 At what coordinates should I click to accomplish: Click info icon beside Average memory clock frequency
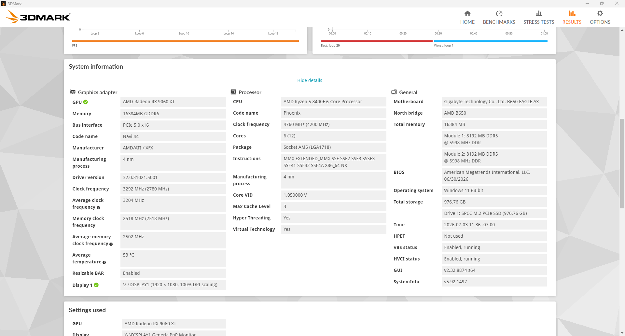(x=111, y=244)
